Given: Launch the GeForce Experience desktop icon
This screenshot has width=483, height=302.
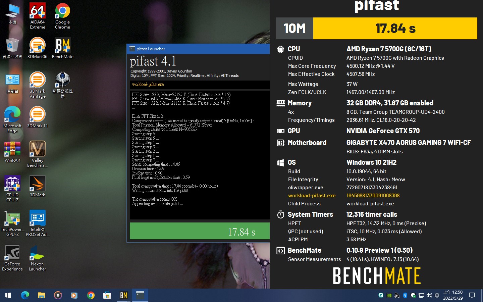Looking at the screenshot, I should 12,258.
